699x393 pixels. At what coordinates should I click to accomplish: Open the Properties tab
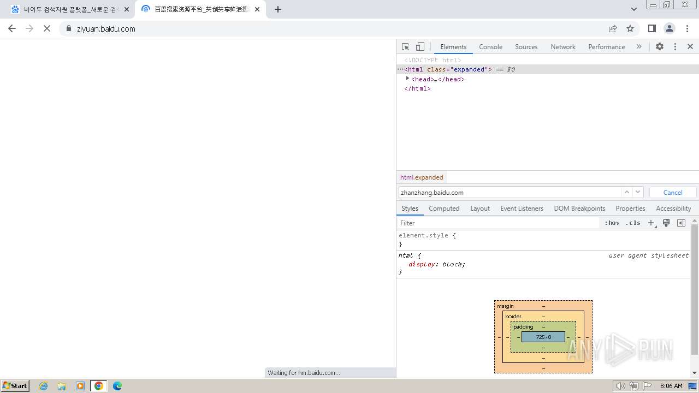coord(630,209)
